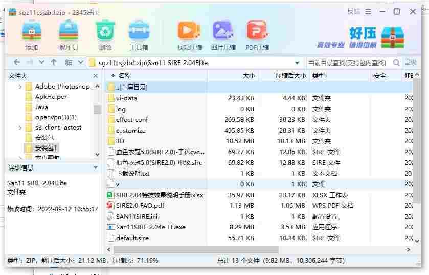Click the file list vertical scrollbar
429x275 pixels.
tap(417, 140)
